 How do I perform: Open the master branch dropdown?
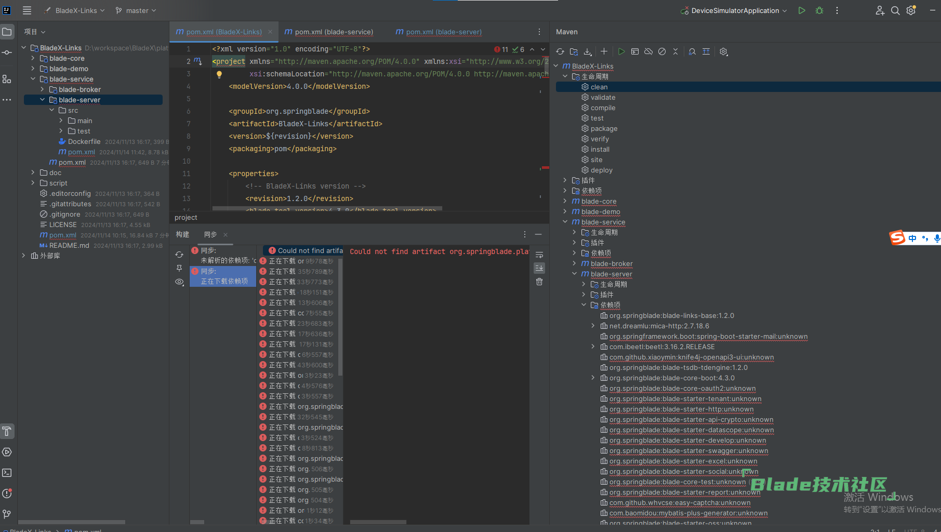tap(136, 10)
